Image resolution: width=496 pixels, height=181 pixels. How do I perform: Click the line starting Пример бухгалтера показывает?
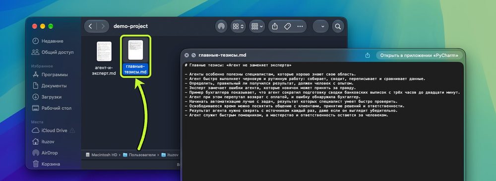coord(322,92)
